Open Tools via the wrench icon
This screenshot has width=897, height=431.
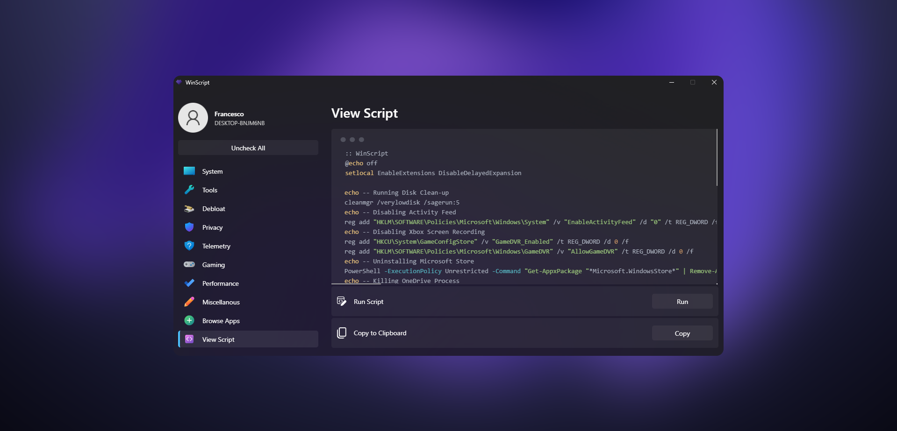coord(189,190)
